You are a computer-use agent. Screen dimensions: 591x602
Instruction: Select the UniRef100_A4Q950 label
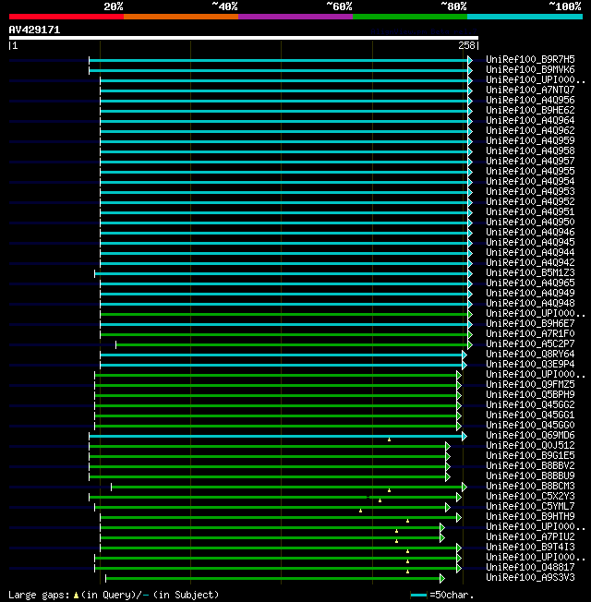530,222
